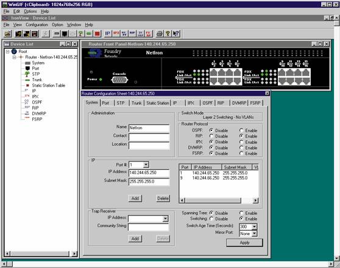Switch to the RIP tab
Image resolution: width=340 pixels, height=268 pixels.
coord(221,103)
